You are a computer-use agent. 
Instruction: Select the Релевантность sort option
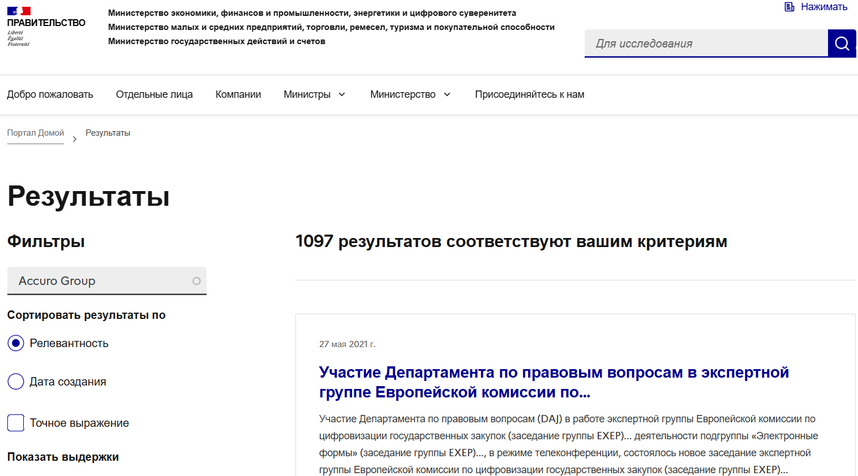pos(16,343)
